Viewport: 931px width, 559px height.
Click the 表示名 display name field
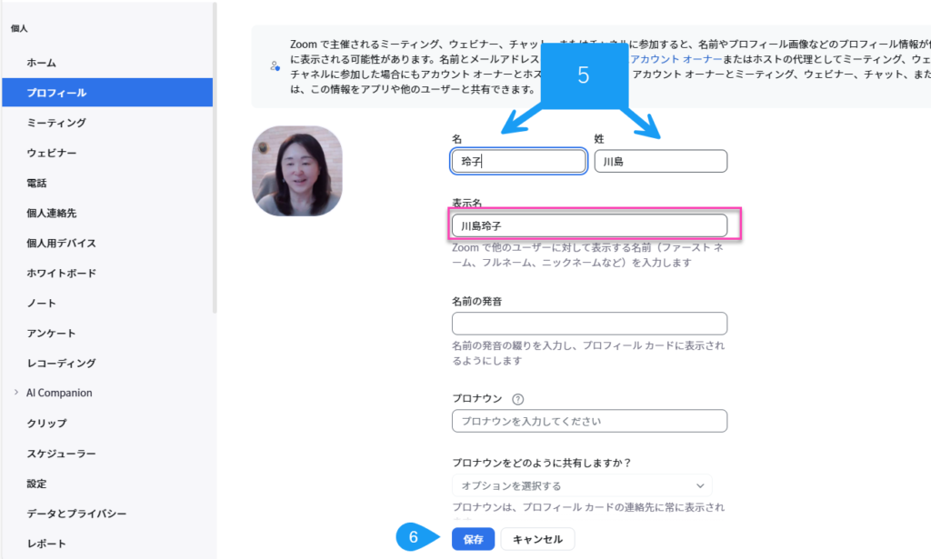(x=589, y=225)
